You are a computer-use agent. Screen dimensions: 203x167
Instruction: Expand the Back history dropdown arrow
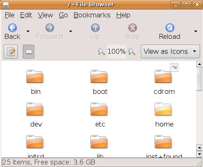coord(28,31)
